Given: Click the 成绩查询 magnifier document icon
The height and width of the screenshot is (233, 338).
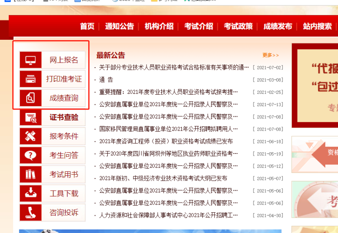Looking at the screenshot, I should pos(30,98).
